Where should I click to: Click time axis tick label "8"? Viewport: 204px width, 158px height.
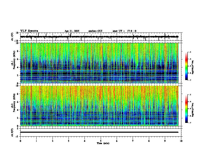[x=149, y=141]
